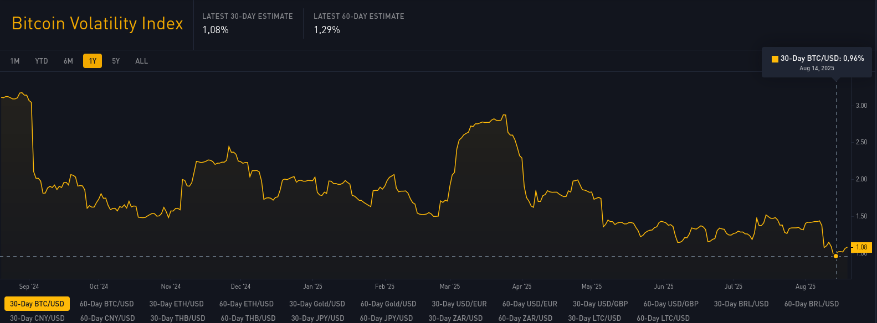Enable the 30-Day ETH/USD series
Viewport: 877px width, 323px height.
coord(177,304)
